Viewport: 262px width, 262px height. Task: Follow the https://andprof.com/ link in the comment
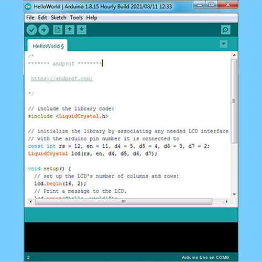click(x=62, y=79)
